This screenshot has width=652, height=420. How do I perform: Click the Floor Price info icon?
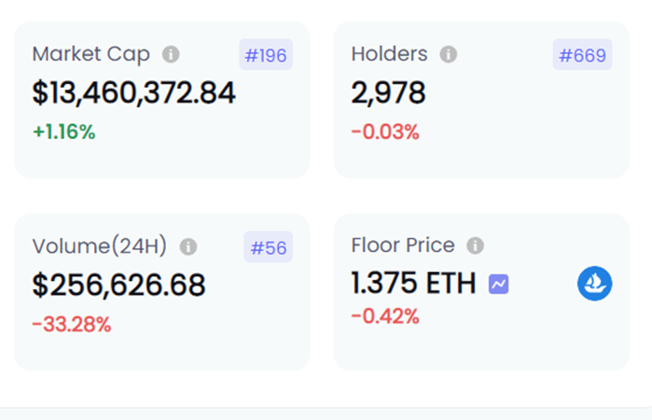(475, 245)
